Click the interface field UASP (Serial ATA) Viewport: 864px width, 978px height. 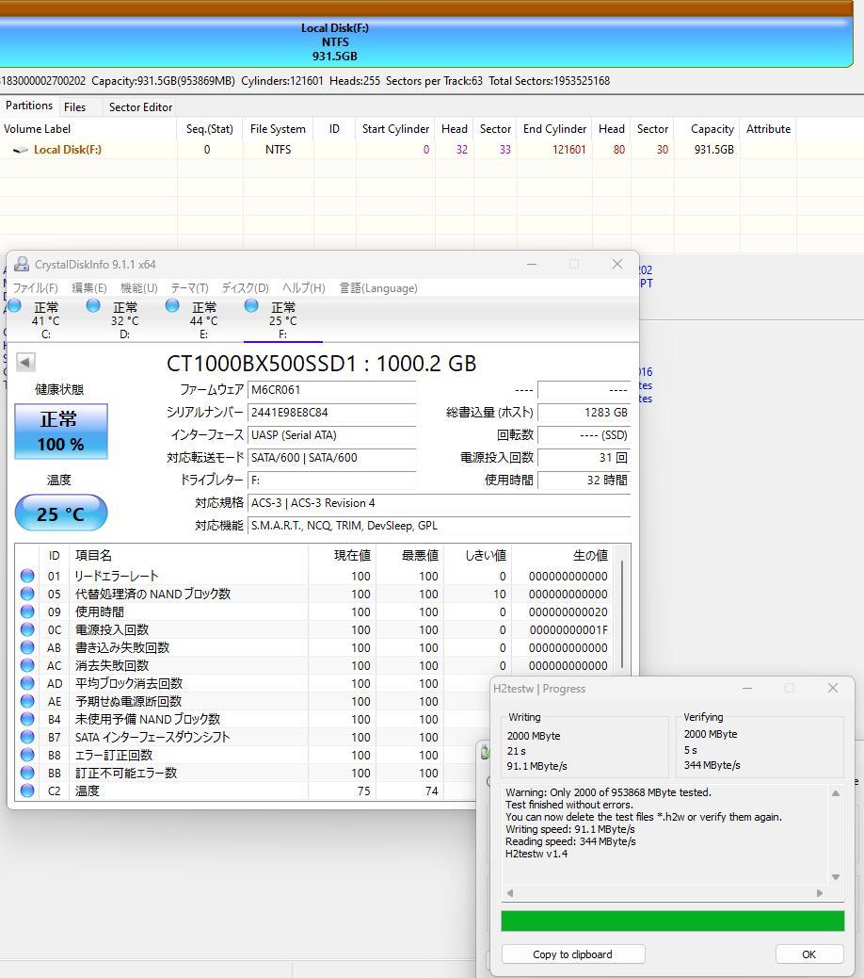pos(332,434)
